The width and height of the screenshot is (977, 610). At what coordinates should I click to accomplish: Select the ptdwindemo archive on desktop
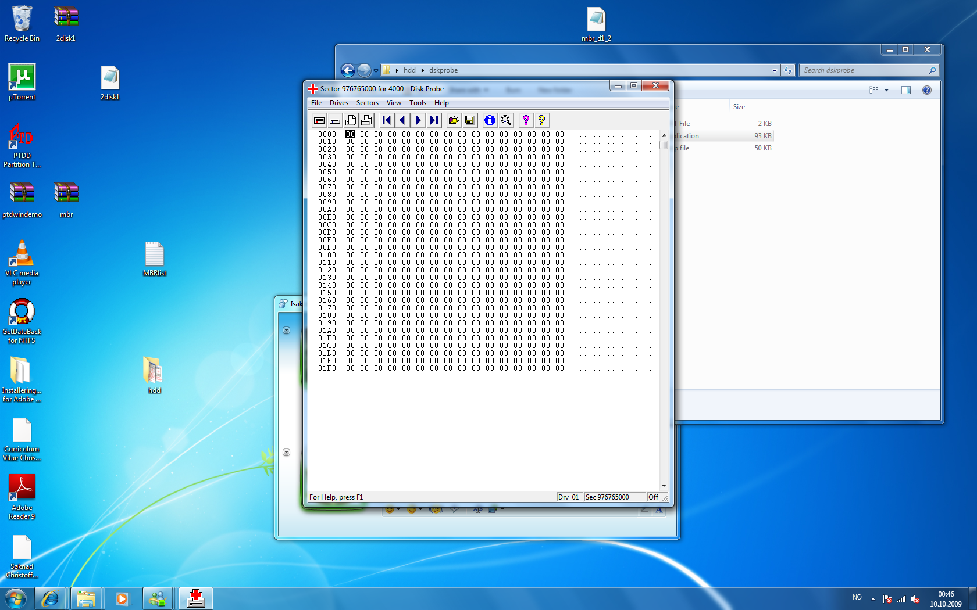tap(22, 200)
